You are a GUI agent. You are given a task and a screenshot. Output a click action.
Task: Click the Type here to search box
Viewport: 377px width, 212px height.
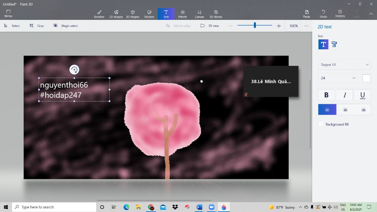pos(54,207)
